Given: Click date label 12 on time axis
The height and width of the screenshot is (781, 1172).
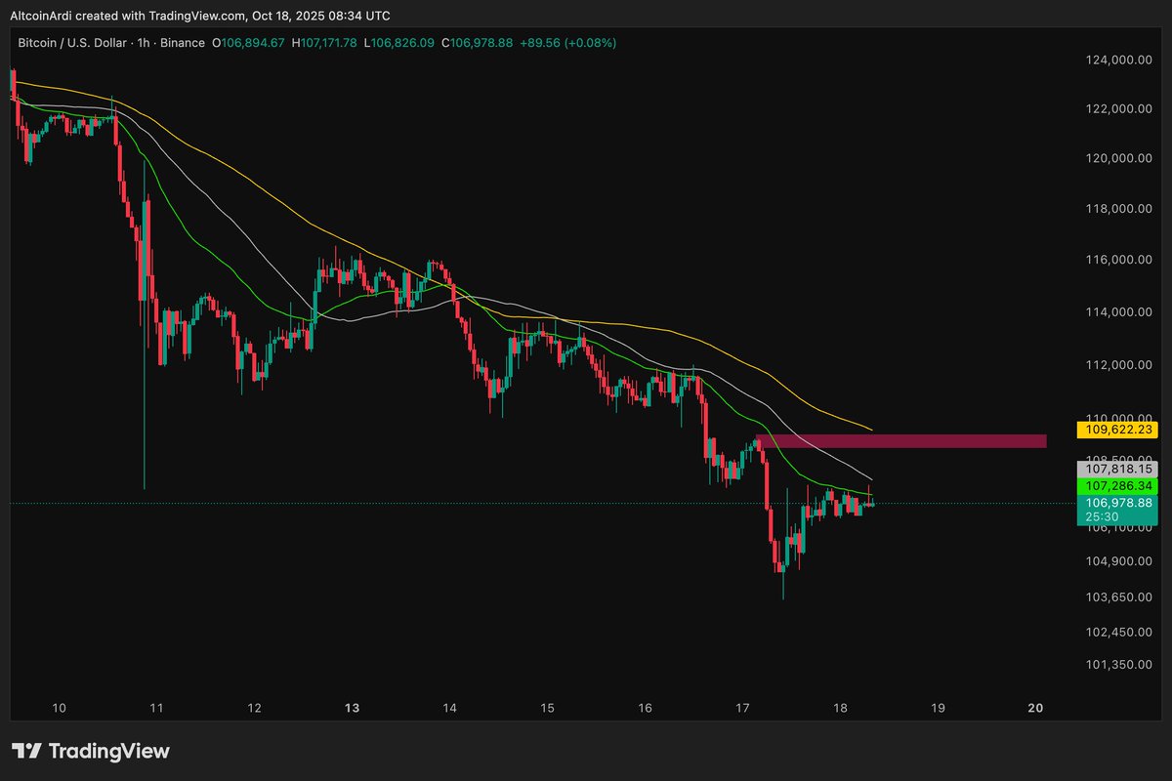Looking at the screenshot, I should click(254, 708).
